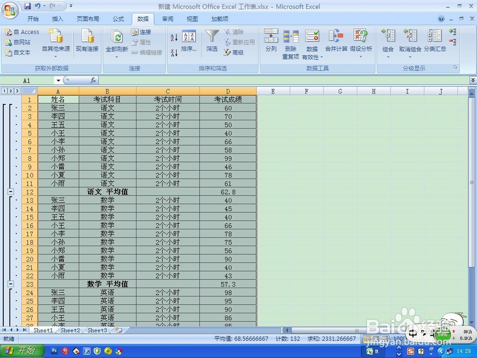This screenshot has height=358, width=477.
Task: Open Subtotal (分类汇总) dialog
Action: click(x=435, y=41)
